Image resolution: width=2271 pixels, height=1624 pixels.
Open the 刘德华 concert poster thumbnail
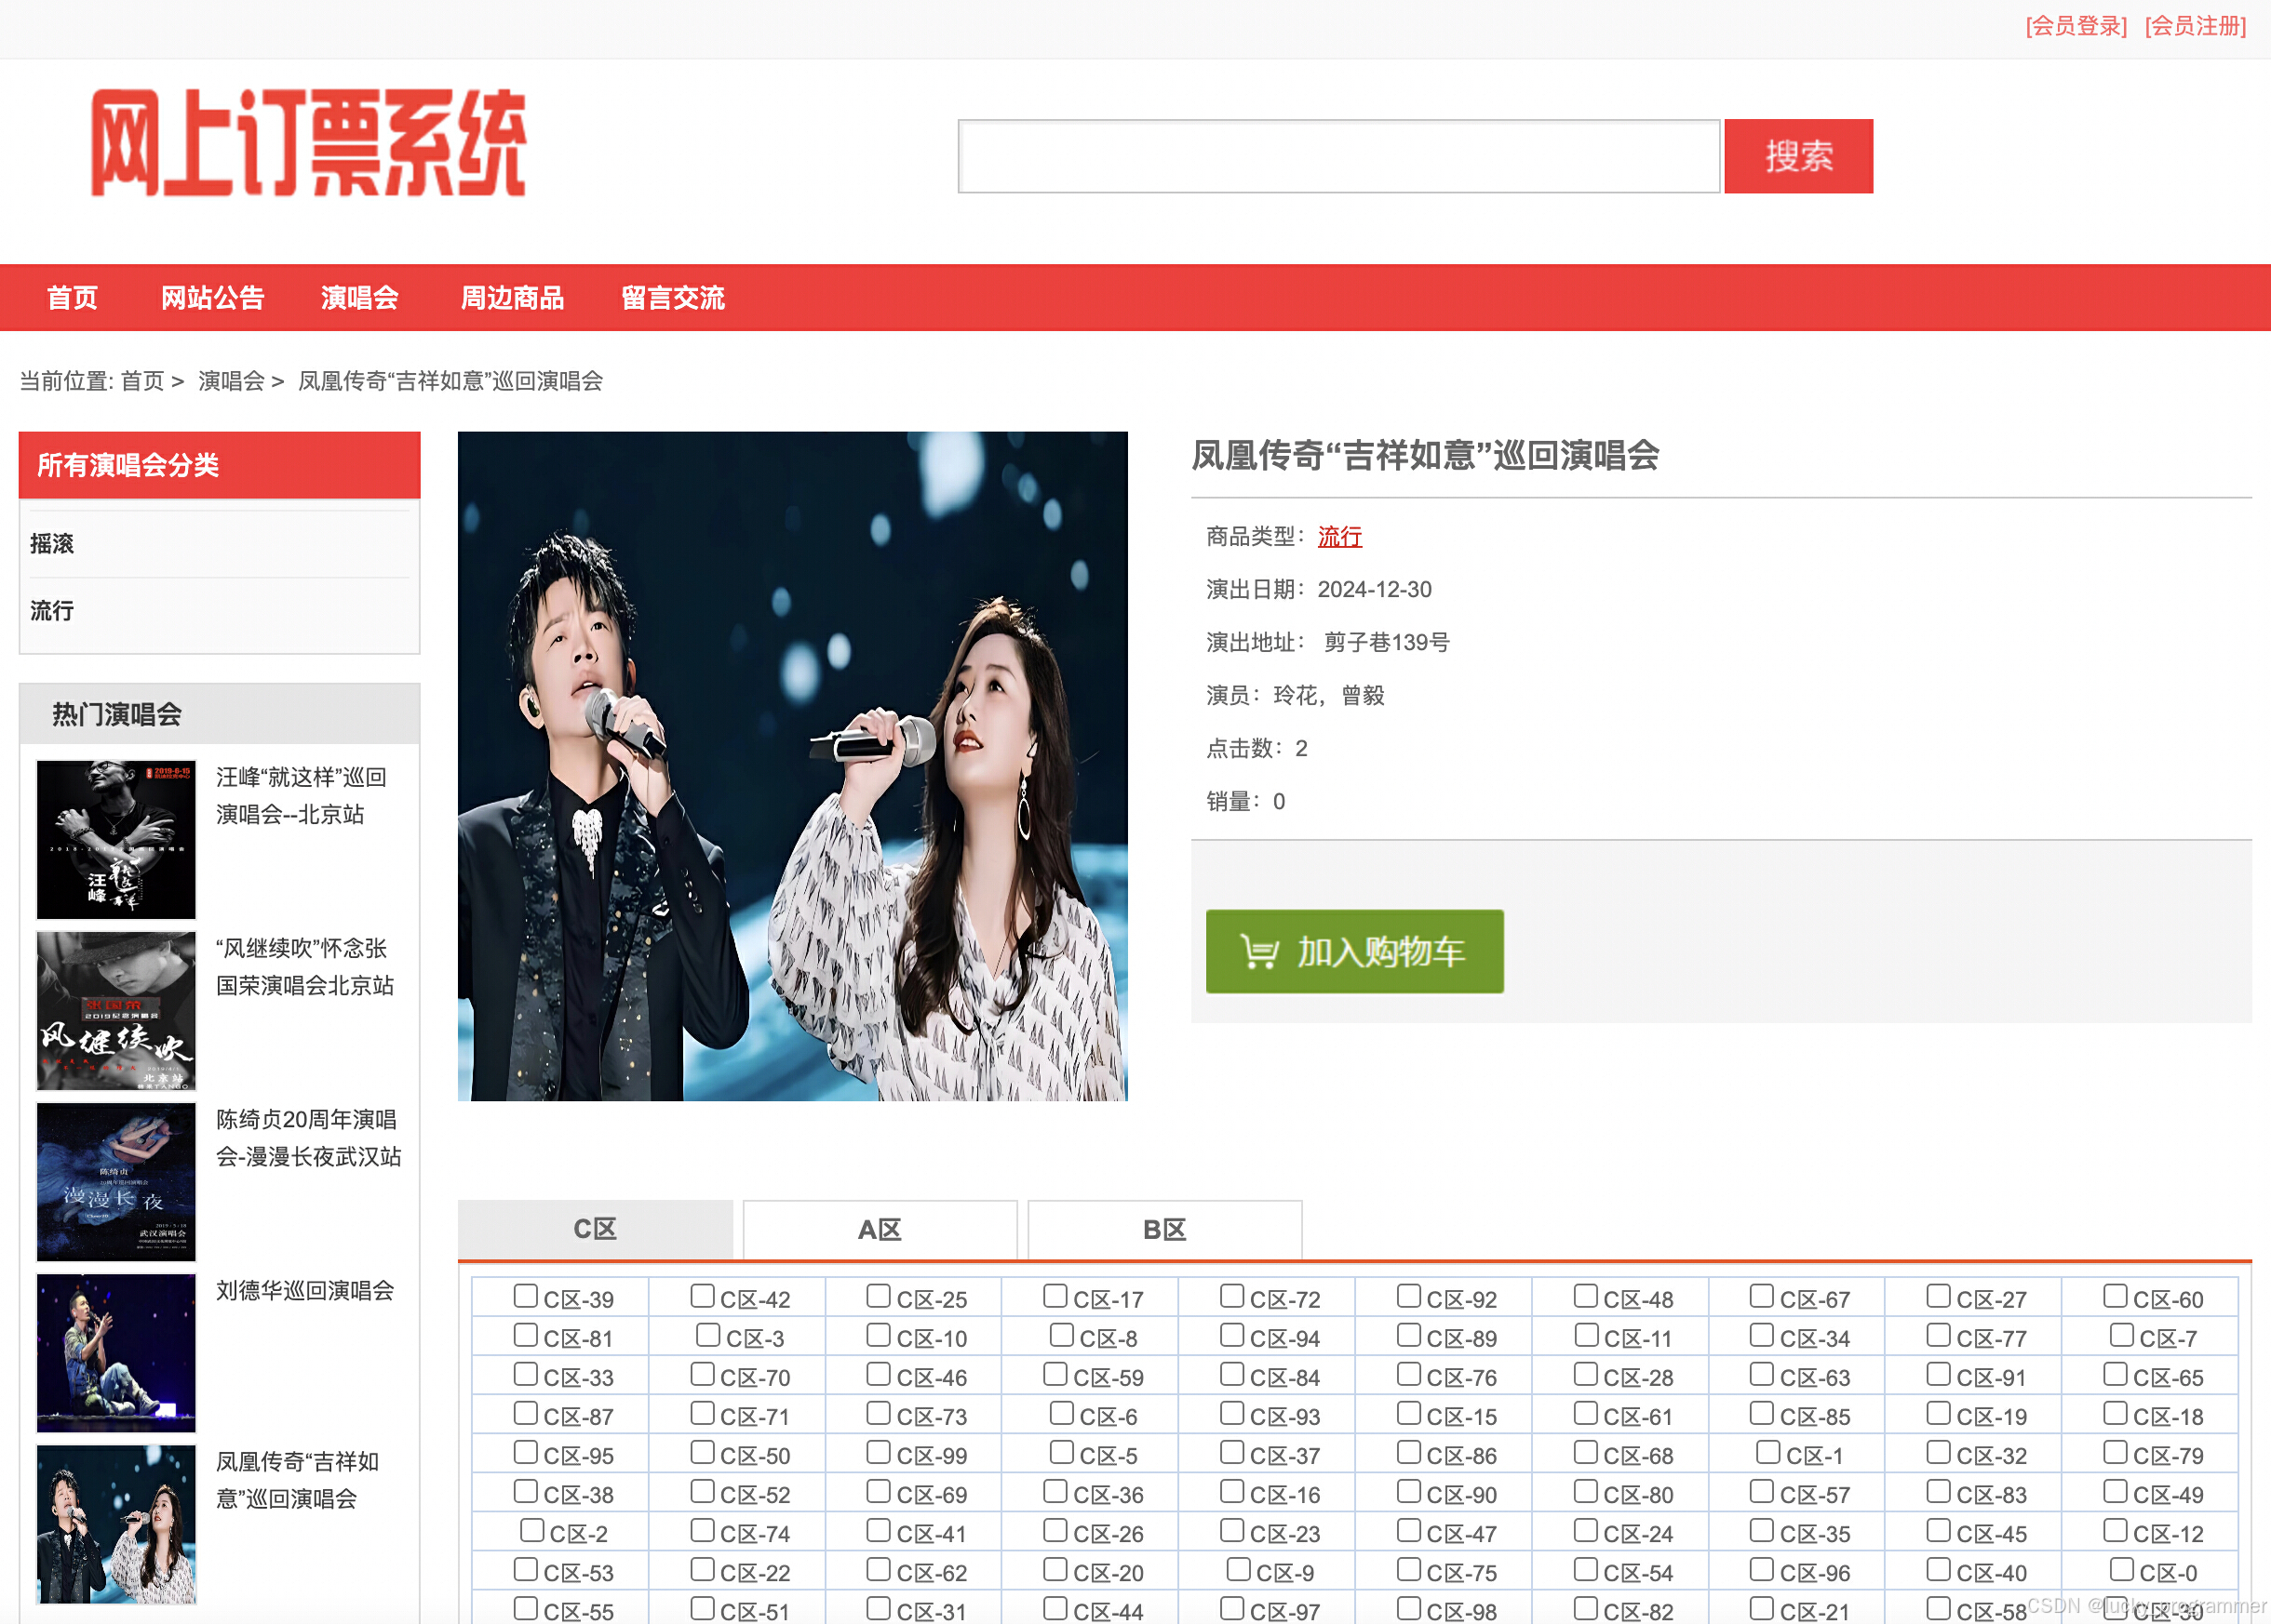116,1352
